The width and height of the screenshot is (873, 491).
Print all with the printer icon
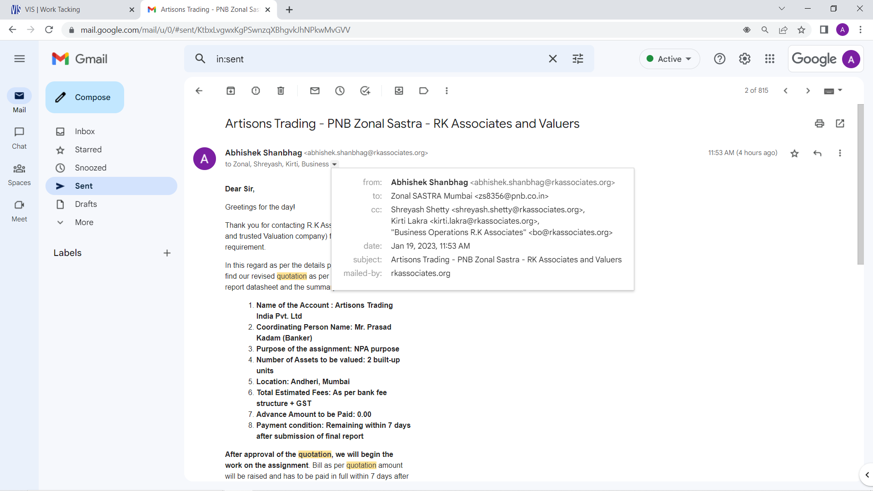(x=819, y=123)
